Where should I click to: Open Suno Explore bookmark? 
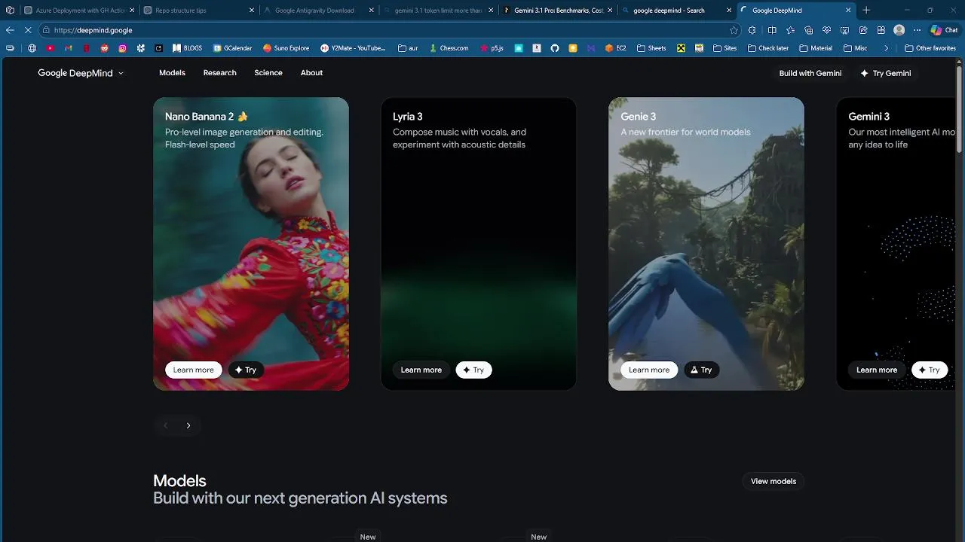[286, 48]
